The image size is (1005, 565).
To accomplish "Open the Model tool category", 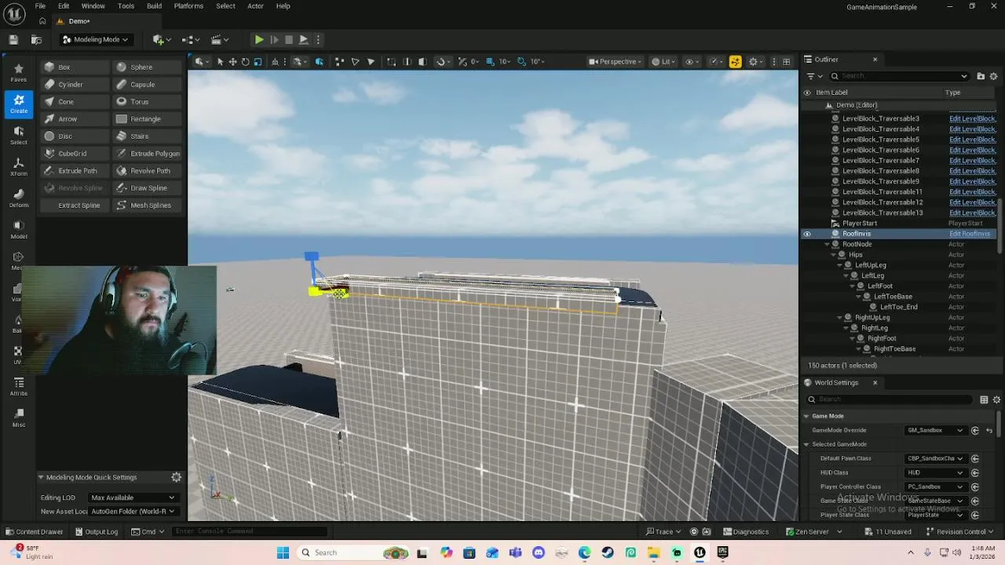I will 19,230.
